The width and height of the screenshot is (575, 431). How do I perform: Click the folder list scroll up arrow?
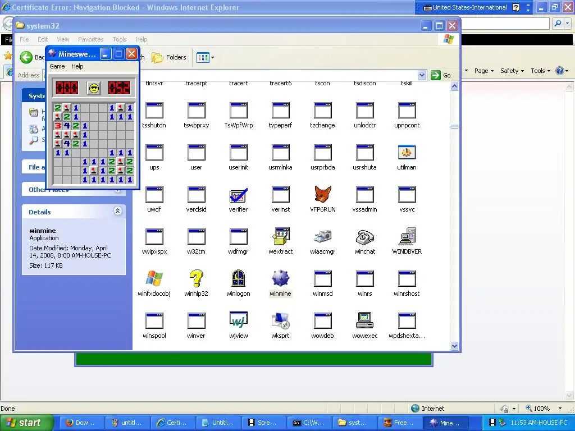[454, 86]
